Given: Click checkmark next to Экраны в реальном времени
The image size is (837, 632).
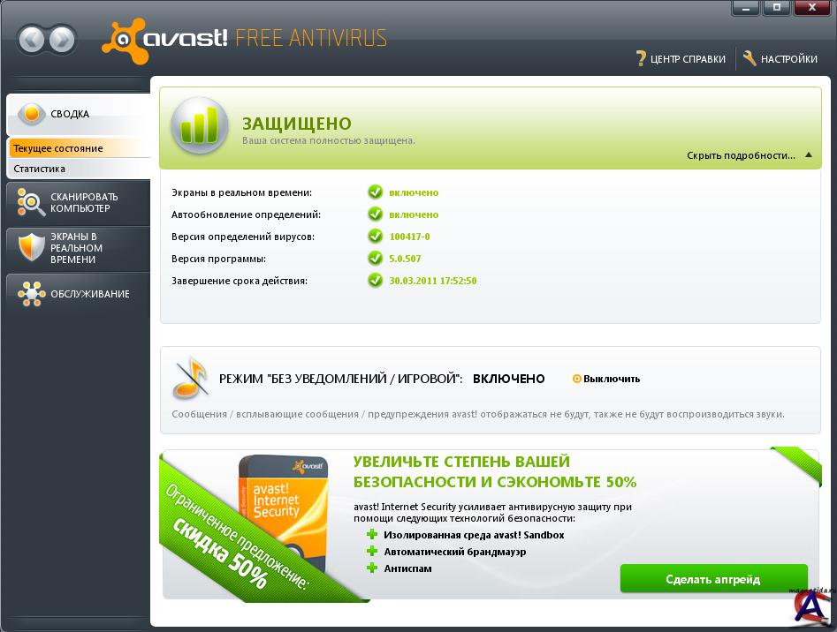Looking at the screenshot, I should tap(376, 192).
